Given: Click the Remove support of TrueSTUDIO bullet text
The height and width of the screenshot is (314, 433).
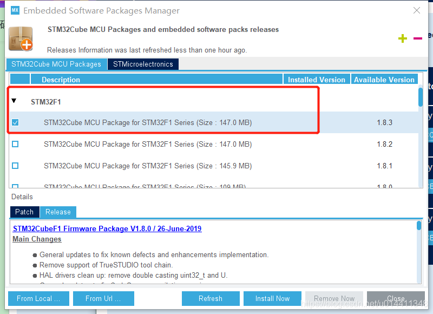Looking at the screenshot, I should (x=106, y=265).
